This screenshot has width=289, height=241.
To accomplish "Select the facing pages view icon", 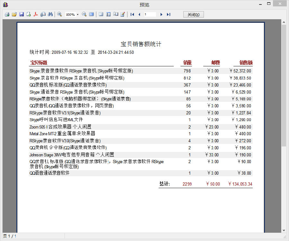I will 108,14.
